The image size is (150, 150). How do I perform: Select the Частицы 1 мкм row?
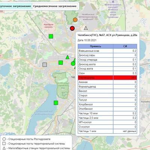[107, 131]
